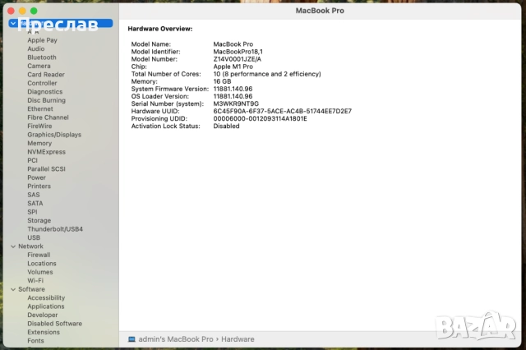Image resolution: width=526 pixels, height=350 pixels.
Task: Select FireWire in sidebar
Action: [39, 126]
